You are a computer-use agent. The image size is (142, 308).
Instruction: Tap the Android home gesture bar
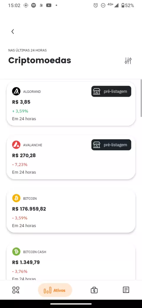point(71,304)
